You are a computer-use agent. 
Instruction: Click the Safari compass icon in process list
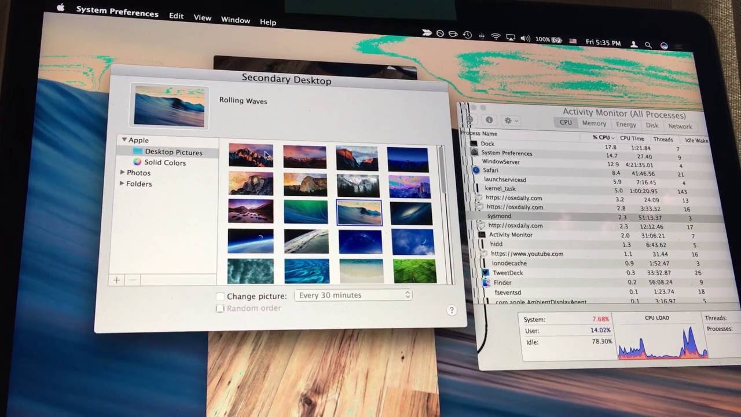(x=476, y=170)
